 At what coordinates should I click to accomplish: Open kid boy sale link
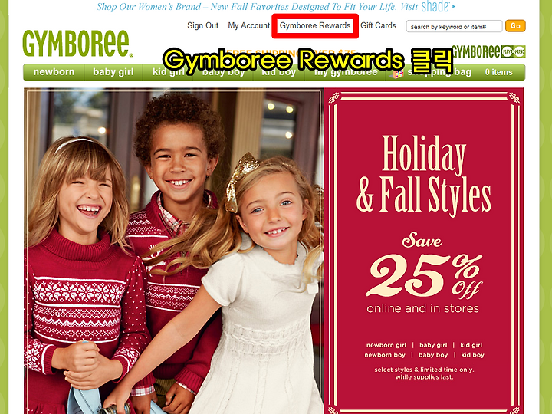(472, 355)
